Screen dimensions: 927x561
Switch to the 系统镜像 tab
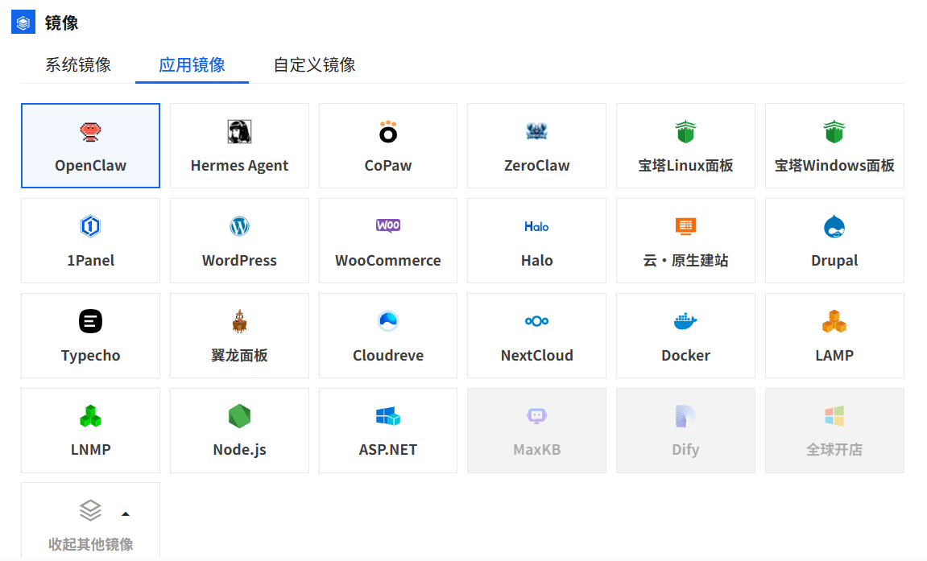tap(78, 65)
